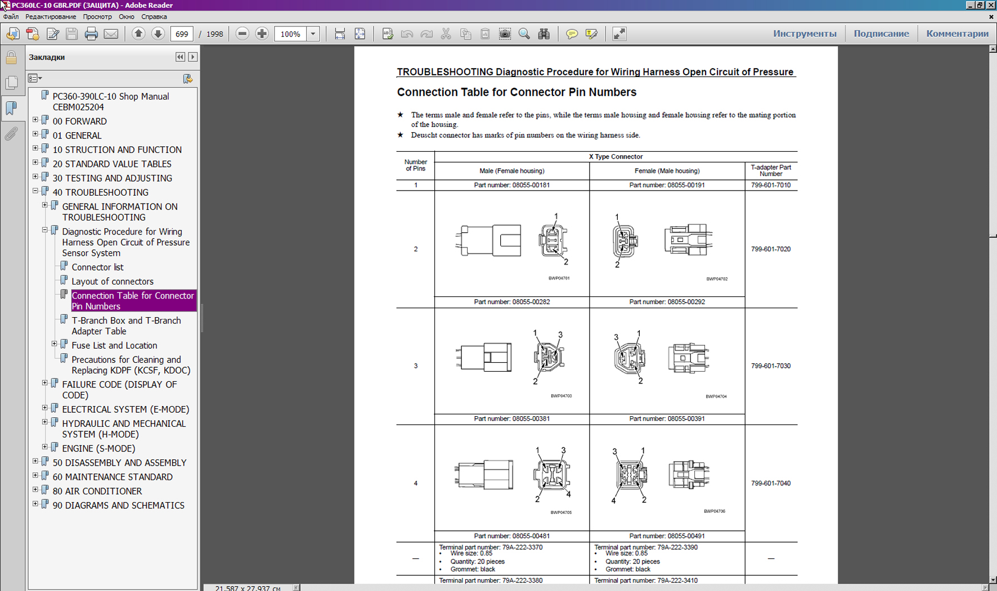The height and width of the screenshot is (591, 997).
Task: Expand the Fuse List and Location bookmark
Action: click(55, 344)
